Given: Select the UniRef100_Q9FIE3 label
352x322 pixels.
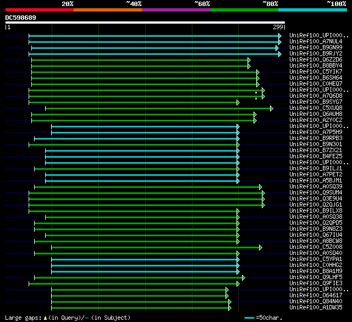Looking at the screenshot, I should 316,284.
